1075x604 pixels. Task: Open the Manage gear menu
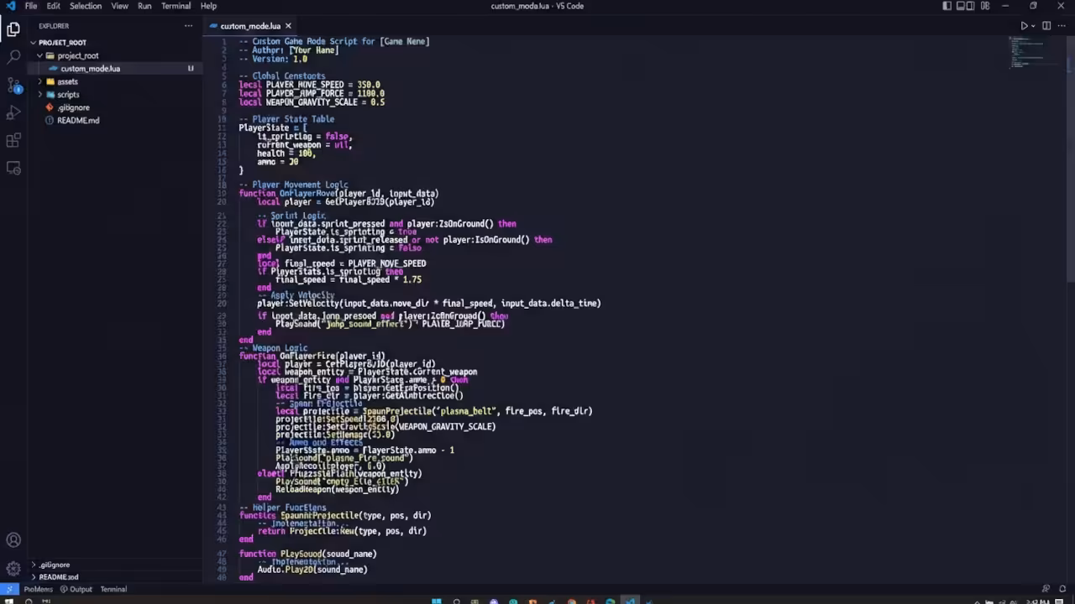point(13,568)
